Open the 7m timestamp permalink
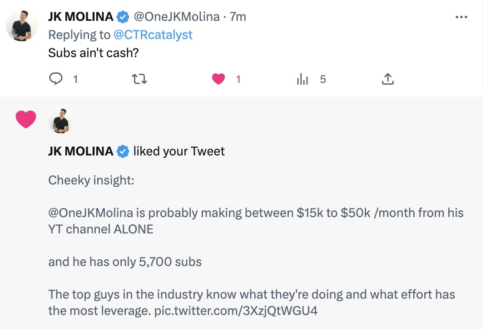This screenshot has width=486, height=329. [x=238, y=17]
